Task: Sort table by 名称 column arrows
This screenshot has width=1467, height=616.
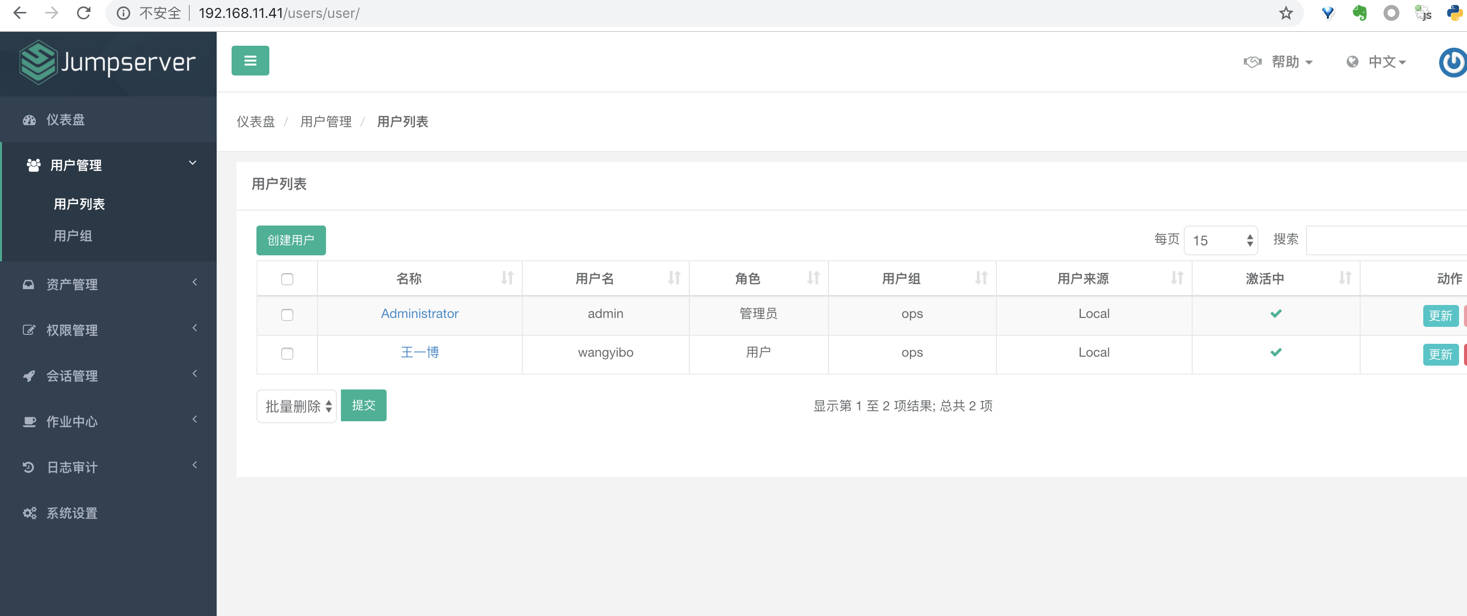Action: 507,278
